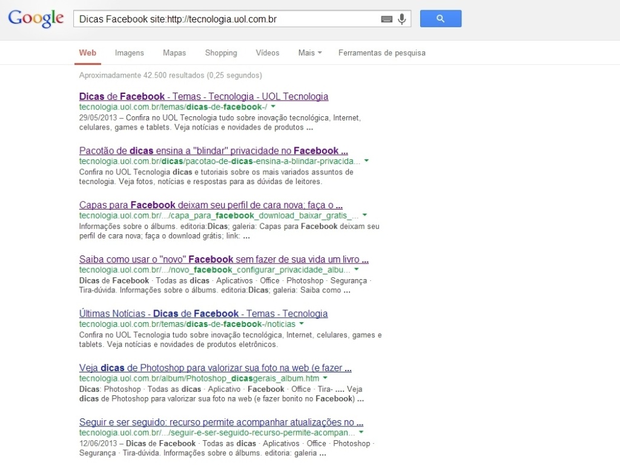Click the microphone voice search icon
This screenshot has width=620, height=465.
[x=401, y=19]
